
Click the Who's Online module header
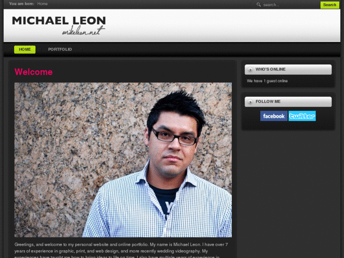(x=288, y=70)
